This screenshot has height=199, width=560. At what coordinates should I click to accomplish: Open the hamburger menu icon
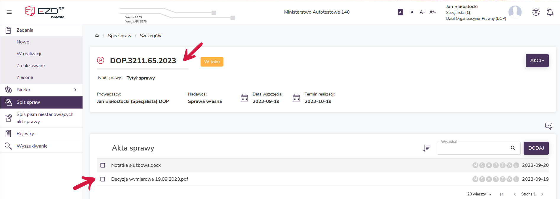(9, 12)
